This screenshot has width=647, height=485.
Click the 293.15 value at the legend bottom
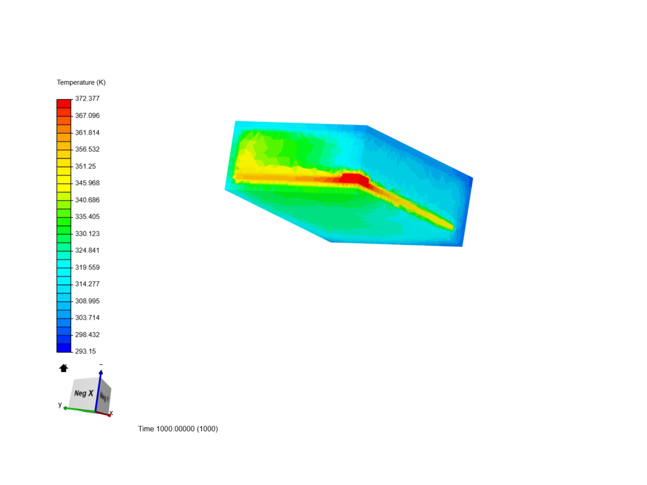pos(84,351)
